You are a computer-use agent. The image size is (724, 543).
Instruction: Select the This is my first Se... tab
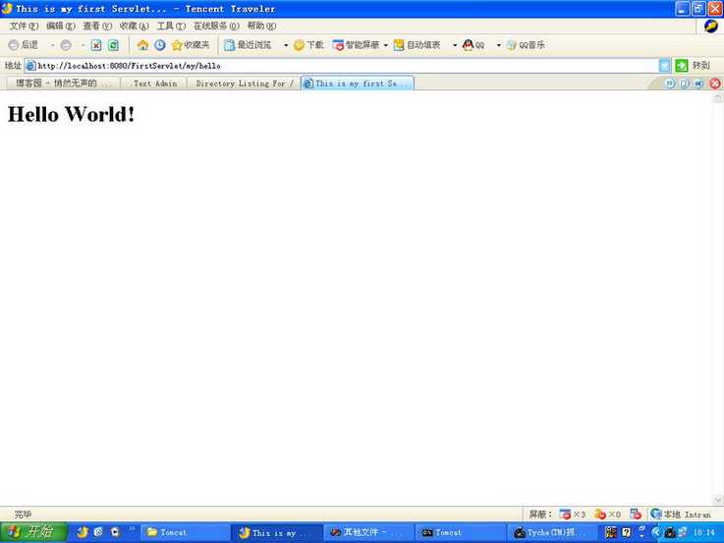[x=357, y=83]
